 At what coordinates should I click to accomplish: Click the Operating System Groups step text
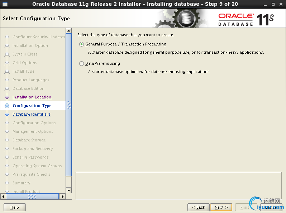coord(37,166)
